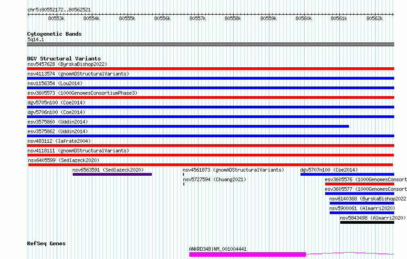Image resolution: width=407 pixels, height=259 pixels.
Task: Open nsv6405599 (Sedlazeck2020) variant
Action: [x=64, y=160]
